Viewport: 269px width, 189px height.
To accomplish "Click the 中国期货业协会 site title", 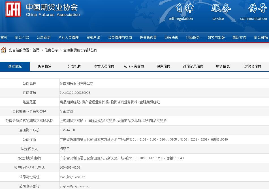I will (52, 7).
